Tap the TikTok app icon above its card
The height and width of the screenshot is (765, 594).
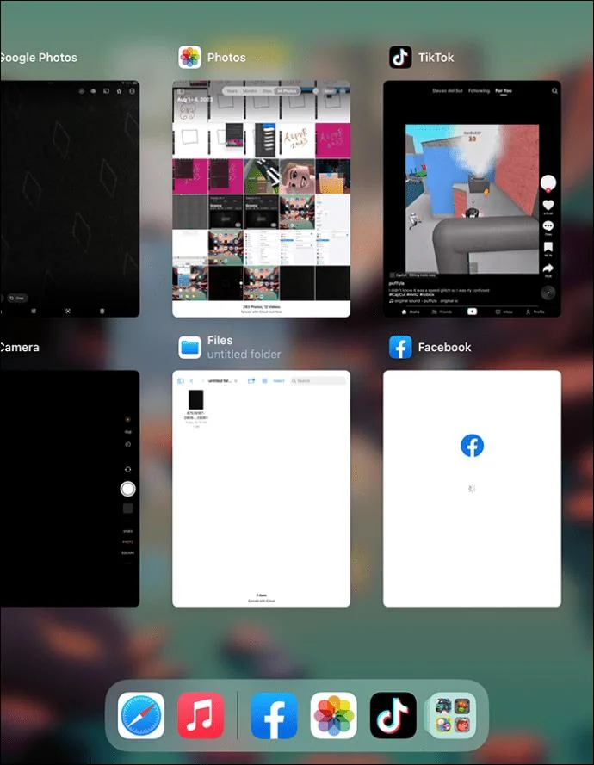pos(400,58)
